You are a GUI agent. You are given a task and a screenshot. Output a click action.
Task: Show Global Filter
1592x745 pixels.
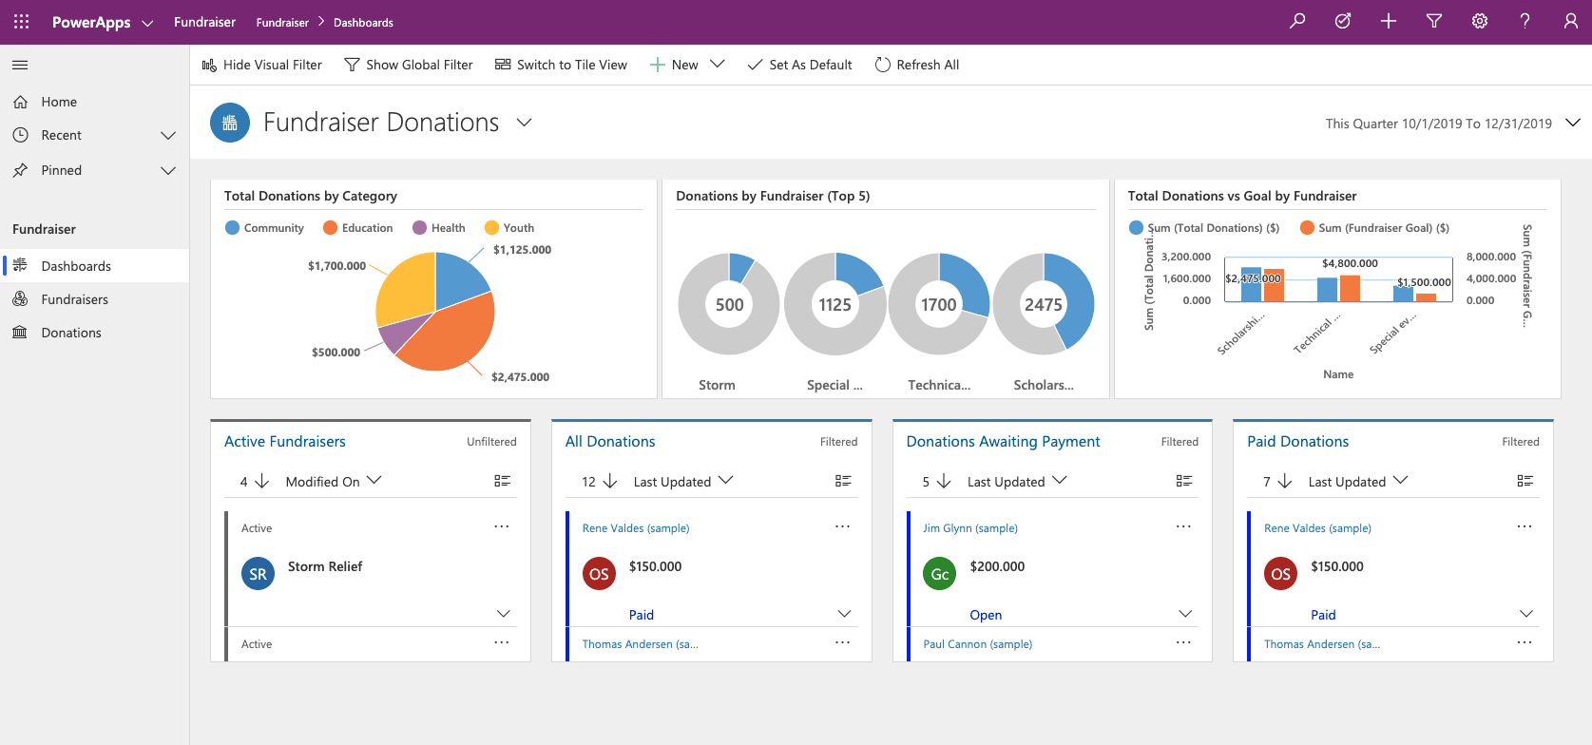[409, 65]
